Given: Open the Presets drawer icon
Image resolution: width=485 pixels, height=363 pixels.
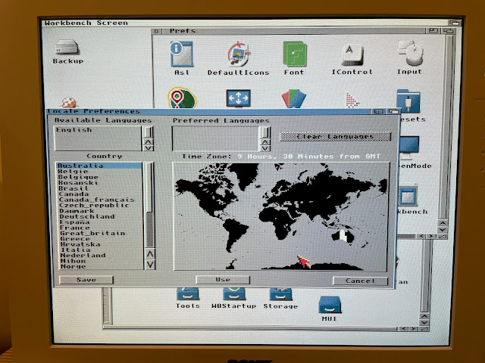Looking at the screenshot, I should (x=408, y=101).
